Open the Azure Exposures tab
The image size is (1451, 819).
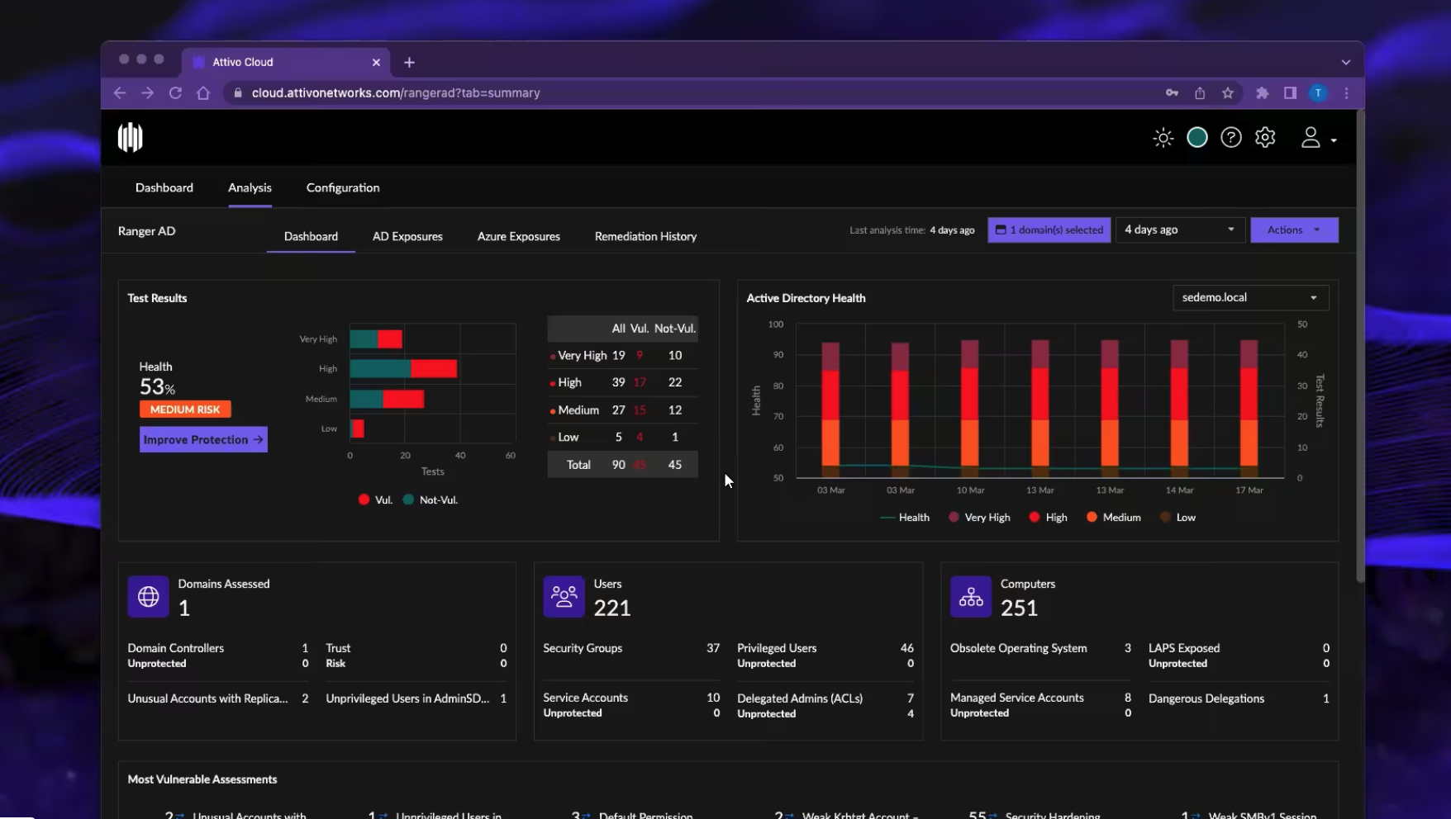(x=519, y=236)
